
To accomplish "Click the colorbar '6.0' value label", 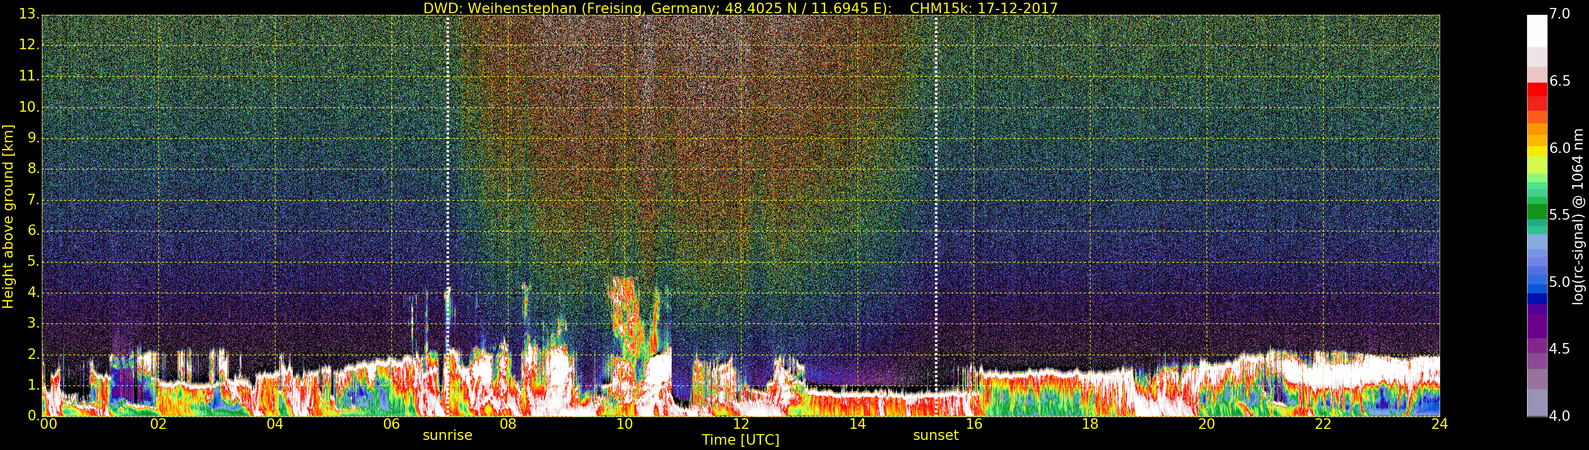I will pyautogui.click(x=1560, y=148).
